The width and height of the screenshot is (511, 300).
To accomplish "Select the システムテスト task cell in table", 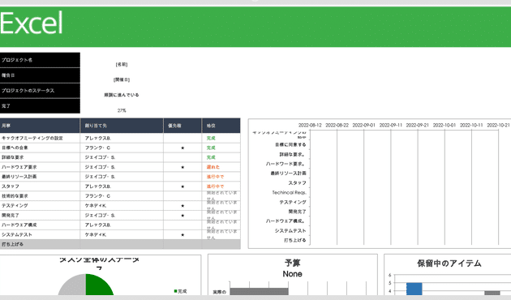I will pyautogui.click(x=40, y=234).
